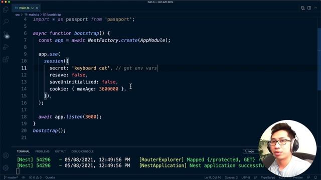The height and width of the screenshot is (180, 321).
Task: Click the saveUninitialized property name
Action: [73, 82]
